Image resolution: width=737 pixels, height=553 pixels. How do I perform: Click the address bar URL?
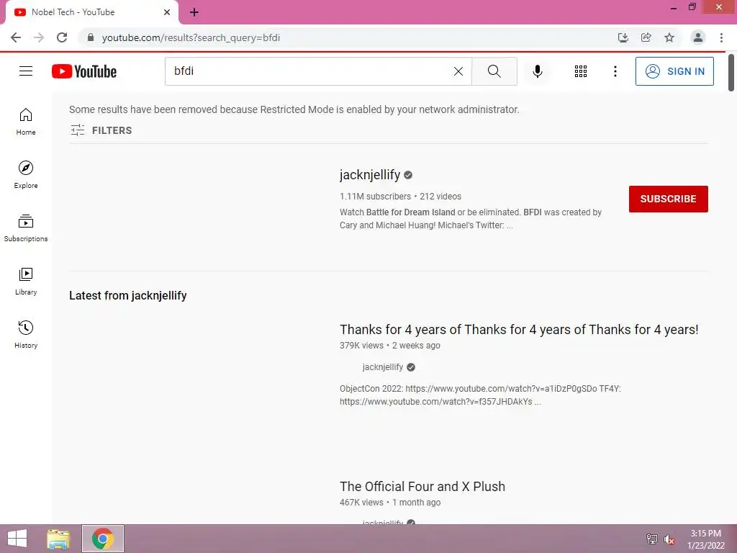point(191,37)
